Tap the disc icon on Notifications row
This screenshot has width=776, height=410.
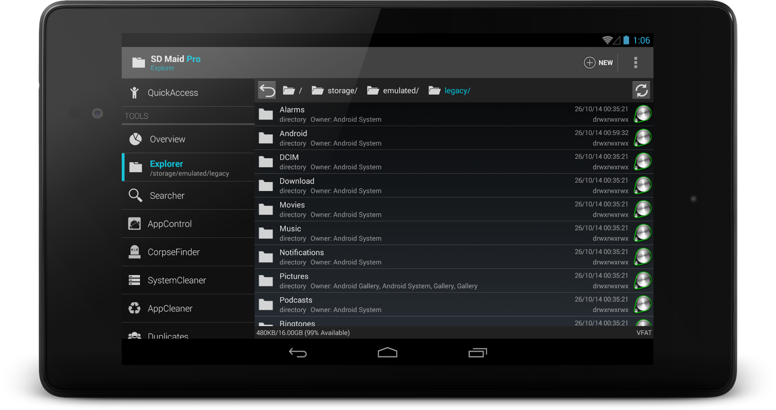tap(643, 256)
